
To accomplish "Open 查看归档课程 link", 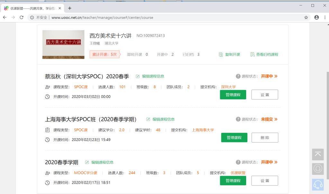I will point(267,55).
